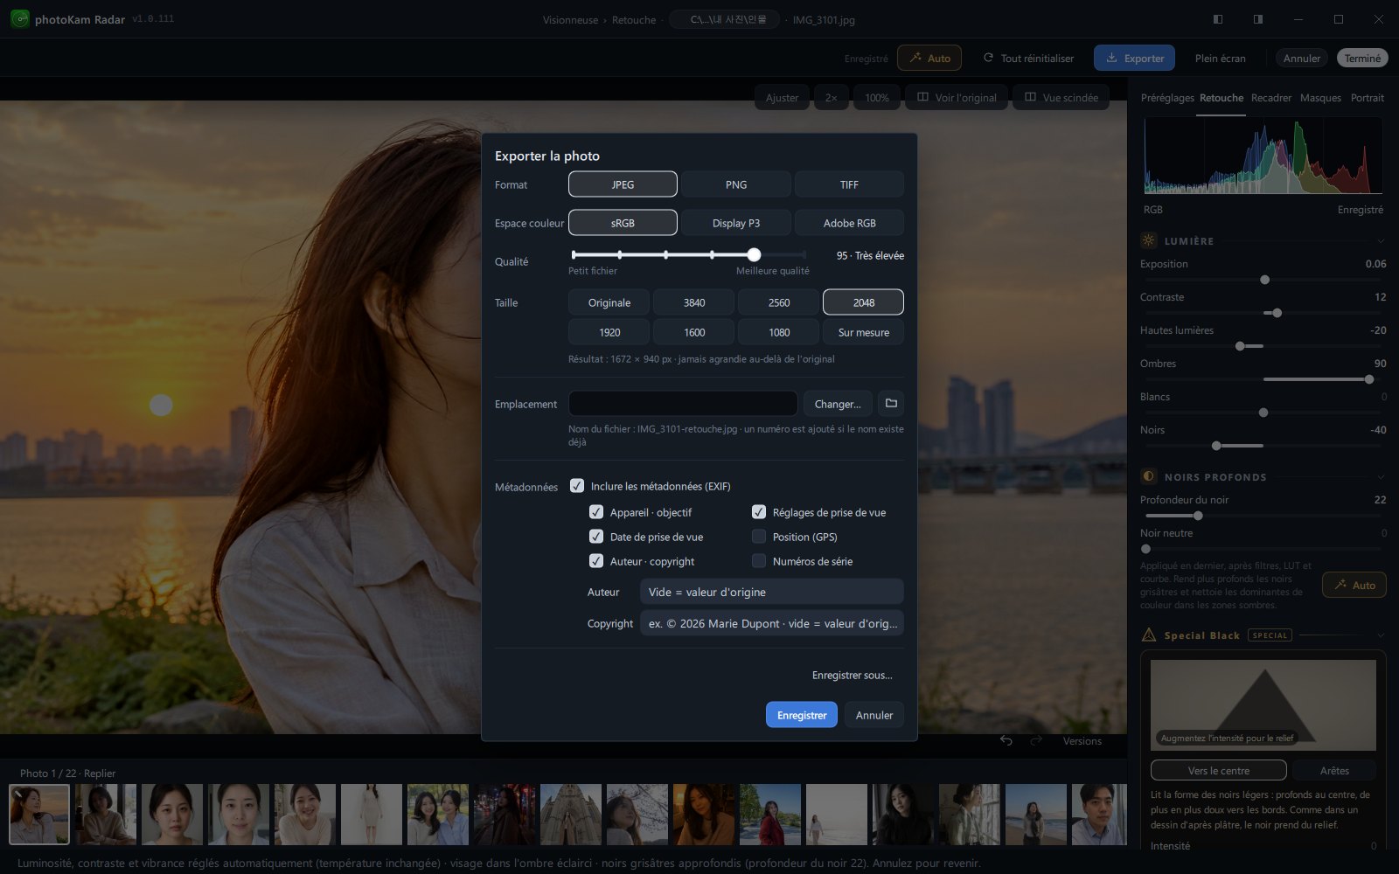Switch to the Recadrer tab
The height and width of the screenshot is (874, 1399).
(x=1270, y=98)
